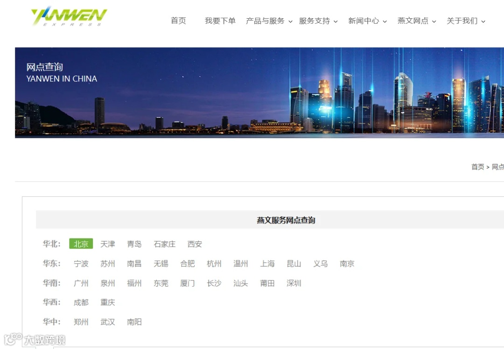
Task: Open the 产品与服务 menu
Action: coord(265,21)
